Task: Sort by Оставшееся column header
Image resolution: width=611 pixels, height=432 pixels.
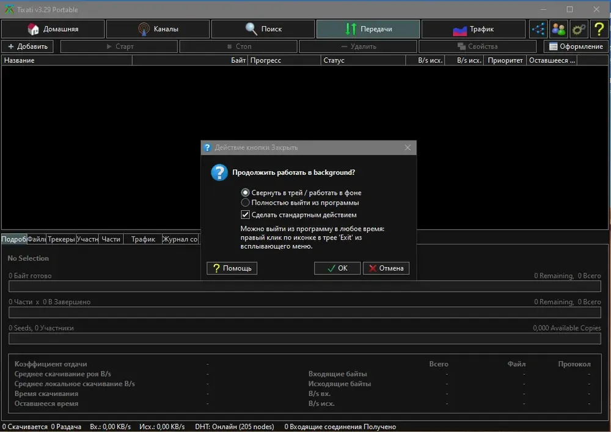Action: click(552, 60)
